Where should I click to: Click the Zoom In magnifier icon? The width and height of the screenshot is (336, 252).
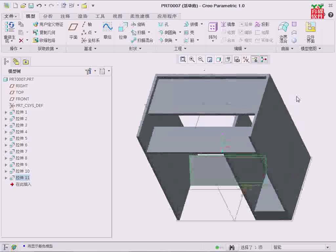coord(192,59)
